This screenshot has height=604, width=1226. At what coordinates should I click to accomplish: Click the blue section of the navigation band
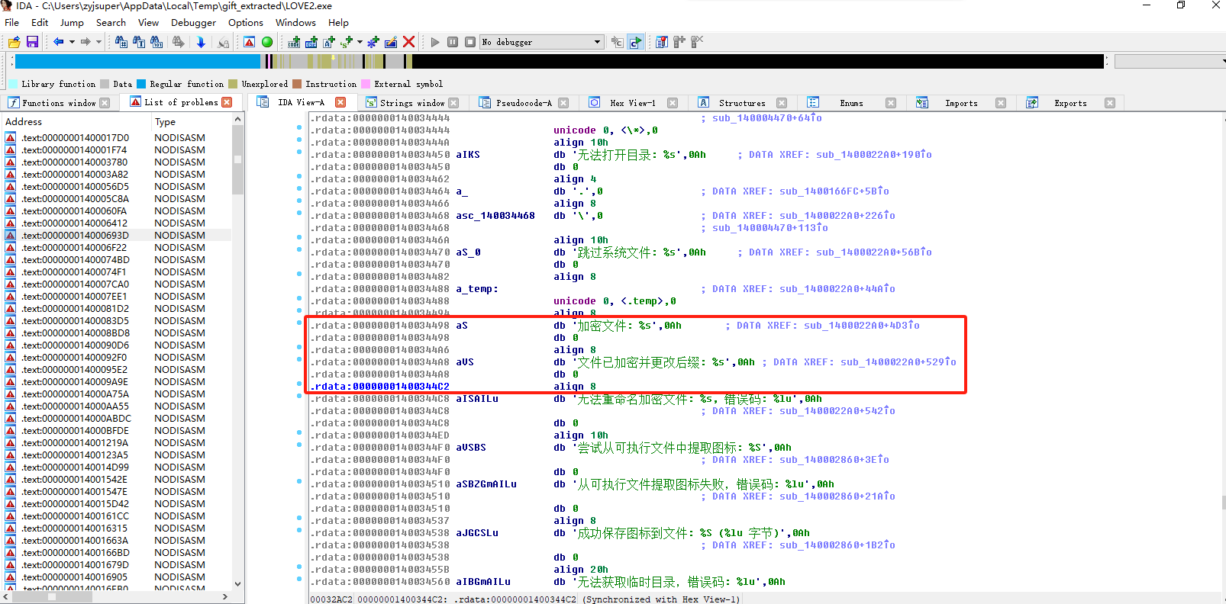137,61
